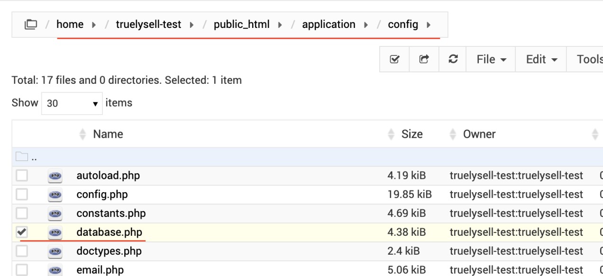Click the select-all checkmark toolbar icon

[x=394, y=59]
